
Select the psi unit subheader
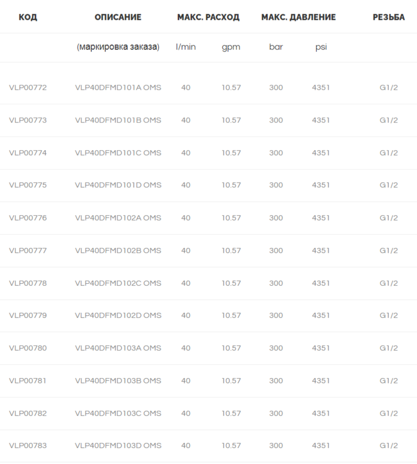(x=321, y=47)
